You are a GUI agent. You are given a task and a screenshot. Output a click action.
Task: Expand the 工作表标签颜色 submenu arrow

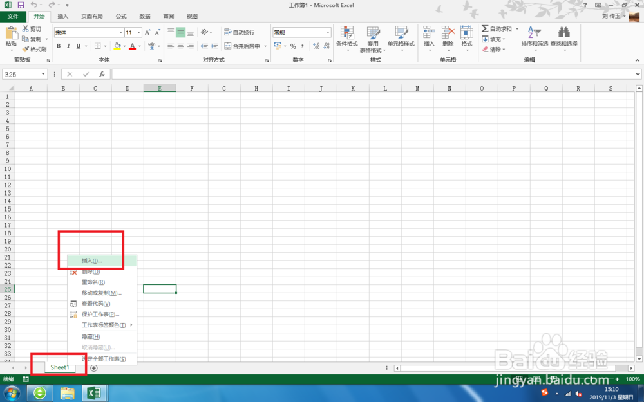click(x=132, y=325)
